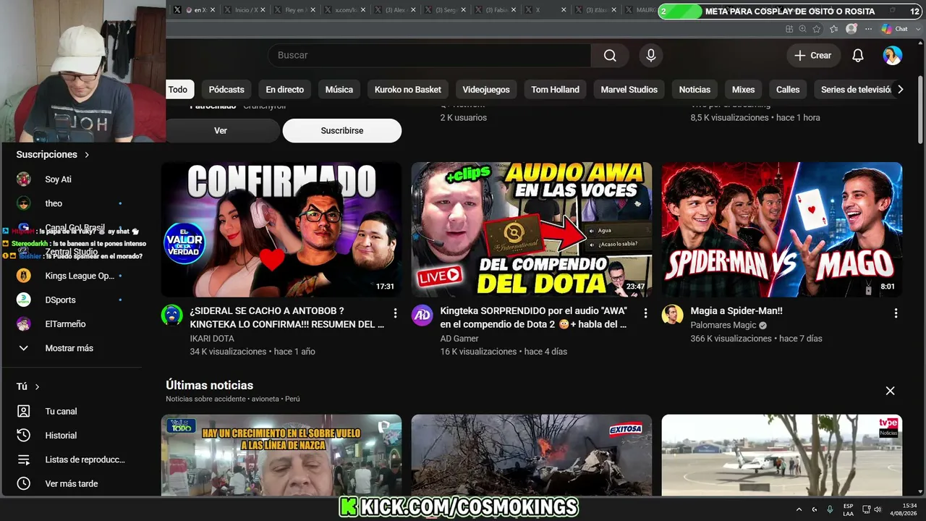Visit the Palomares Magic channel name

tap(723, 326)
